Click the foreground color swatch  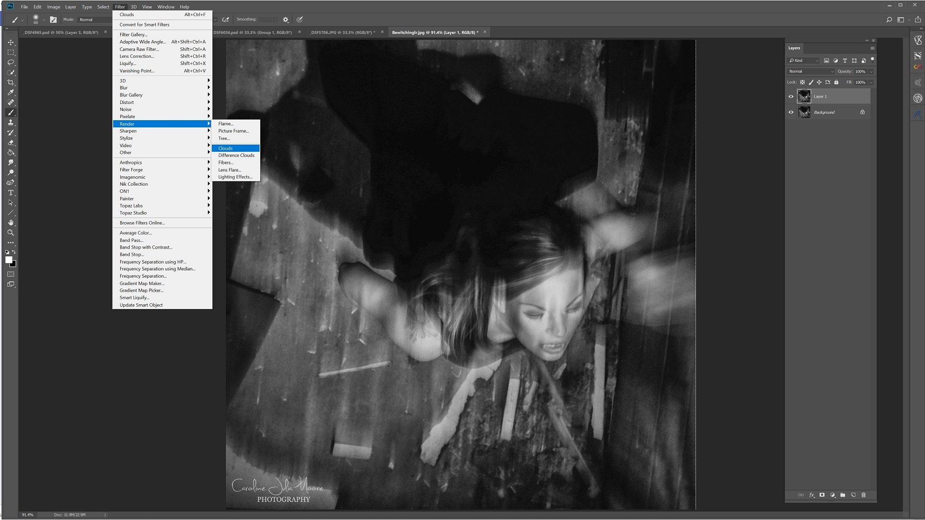8,260
